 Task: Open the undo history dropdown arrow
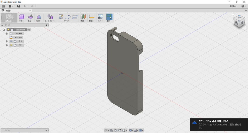28,6
